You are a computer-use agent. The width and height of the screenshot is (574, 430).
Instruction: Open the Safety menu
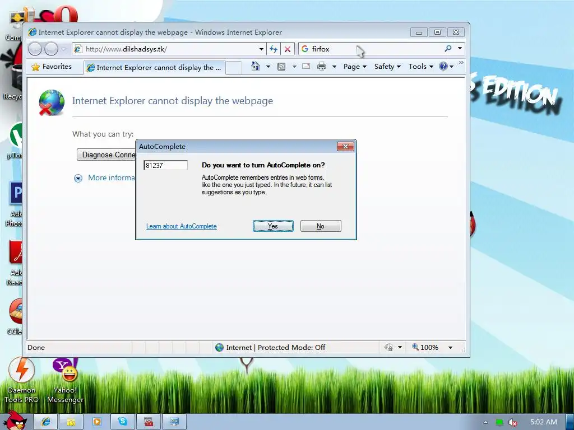(x=387, y=67)
